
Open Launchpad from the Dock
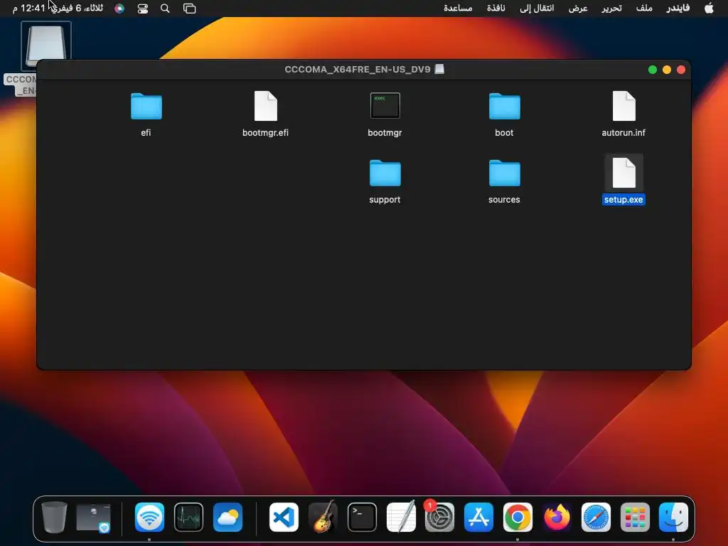(x=635, y=517)
